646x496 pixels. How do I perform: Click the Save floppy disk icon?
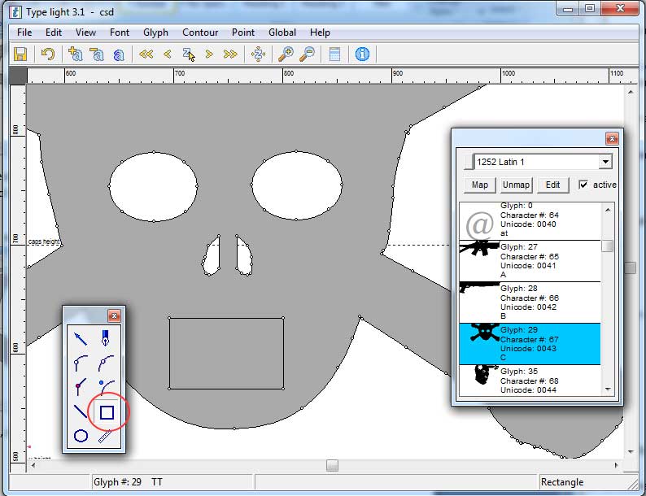click(x=20, y=54)
